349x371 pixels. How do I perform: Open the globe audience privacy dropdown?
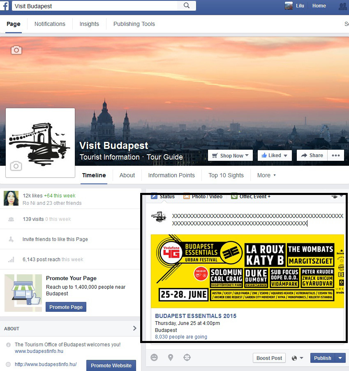pyautogui.click(x=298, y=358)
